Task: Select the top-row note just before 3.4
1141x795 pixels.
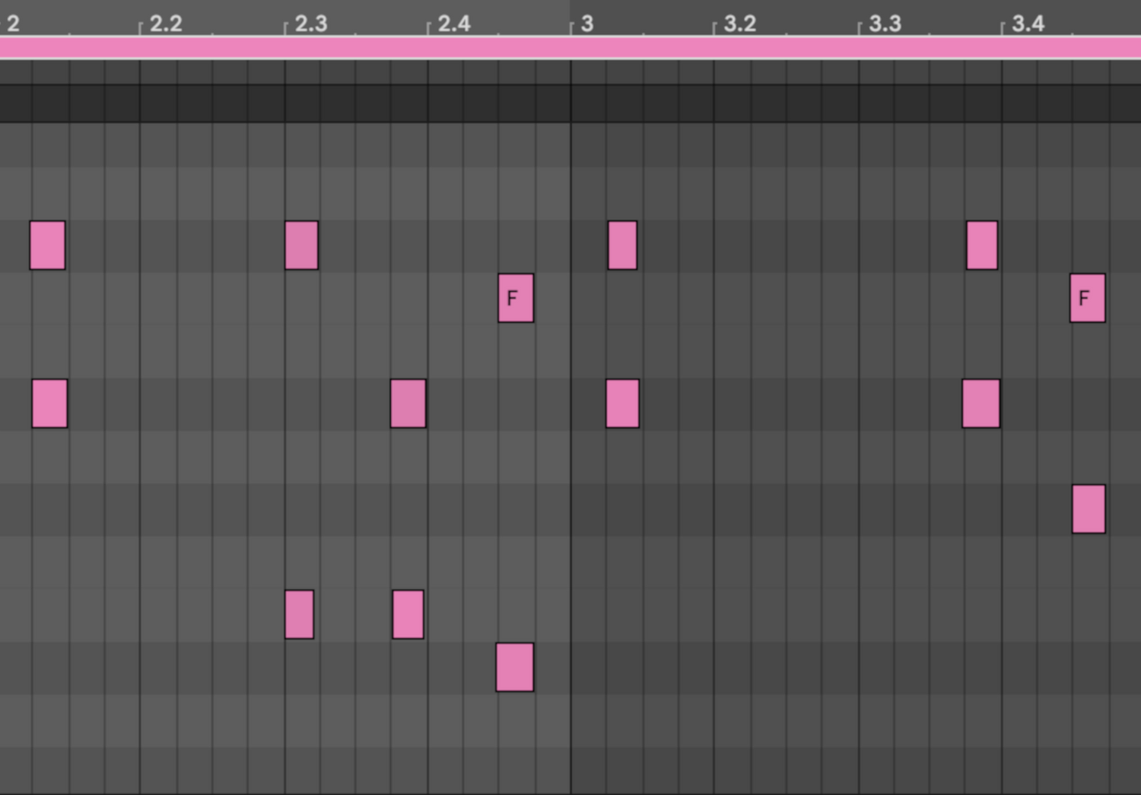Action: pos(981,245)
